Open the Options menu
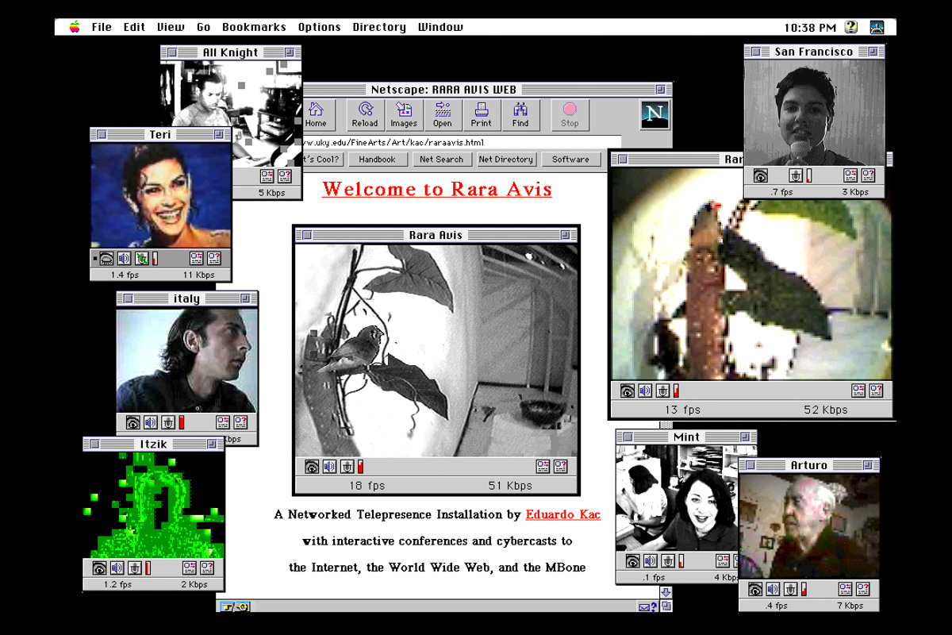Image resolution: width=952 pixels, height=635 pixels. point(320,27)
